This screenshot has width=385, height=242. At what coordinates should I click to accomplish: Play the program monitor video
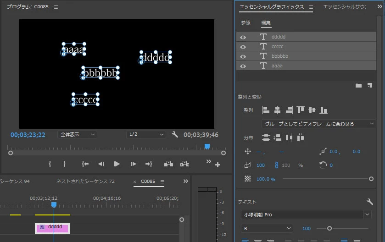point(117,164)
